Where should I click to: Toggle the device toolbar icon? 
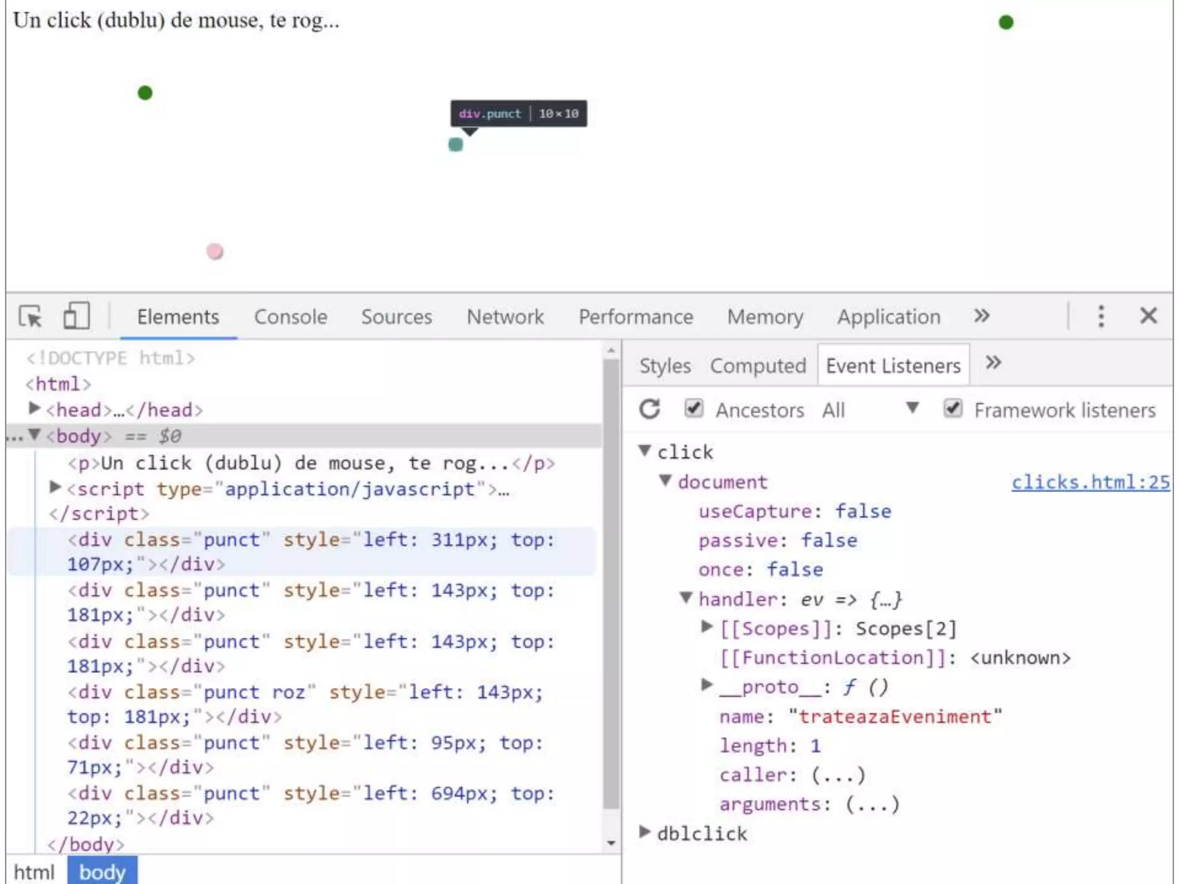pos(76,316)
